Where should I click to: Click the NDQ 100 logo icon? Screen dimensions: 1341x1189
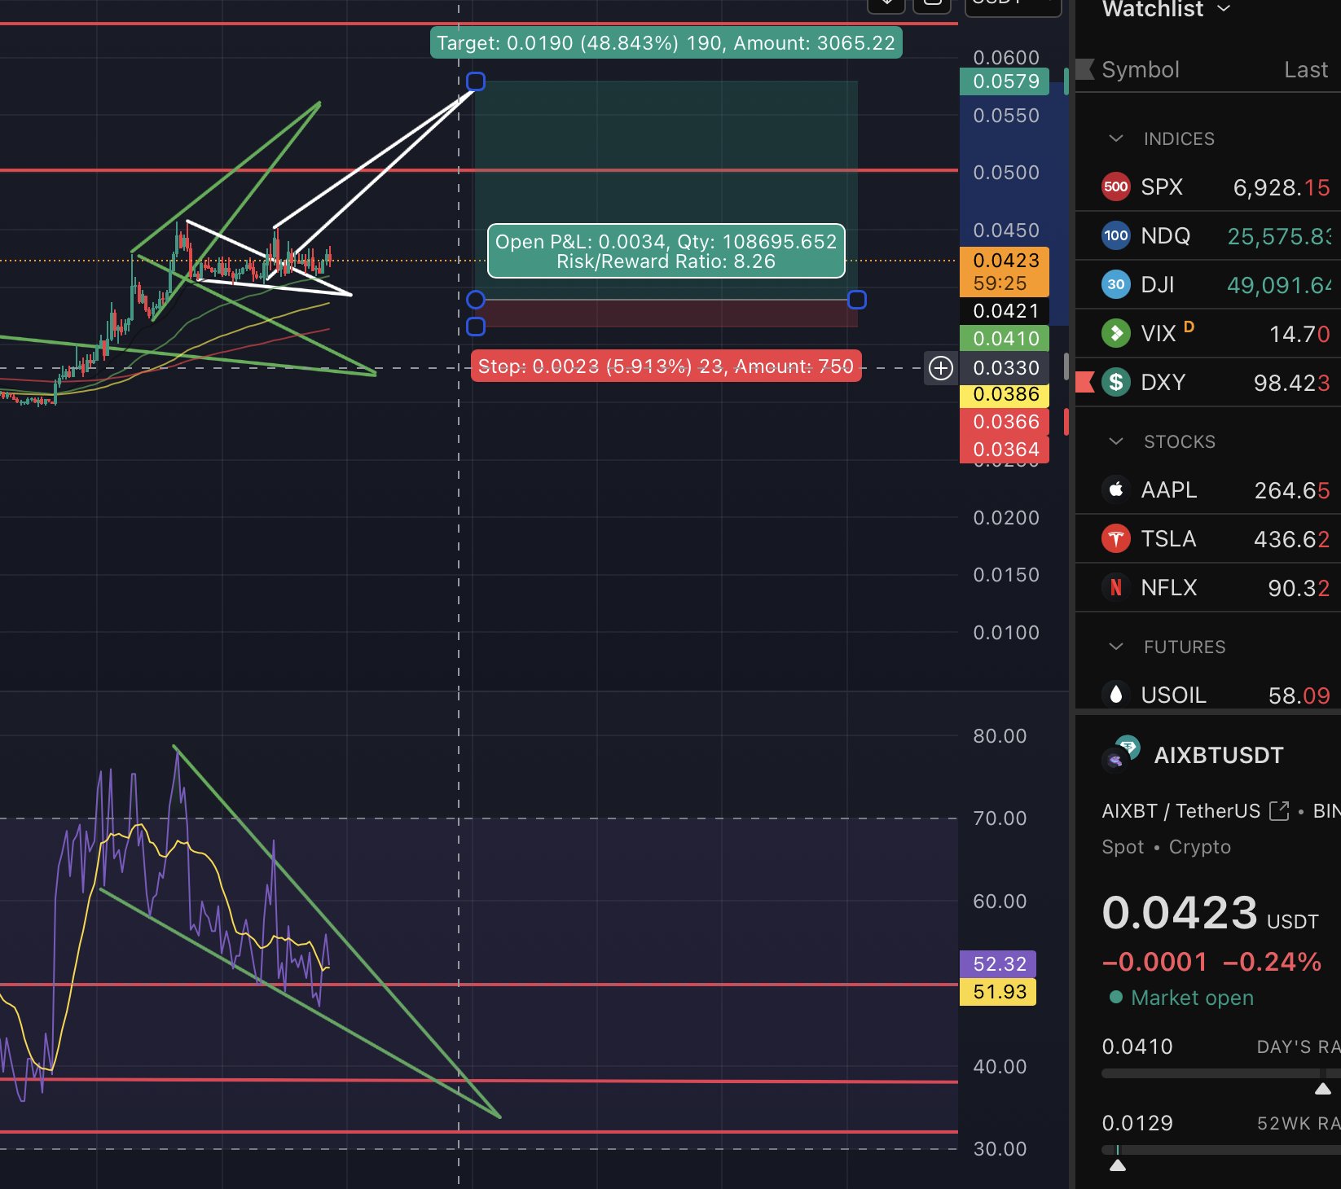pyautogui.click(x=1116, y=236)
